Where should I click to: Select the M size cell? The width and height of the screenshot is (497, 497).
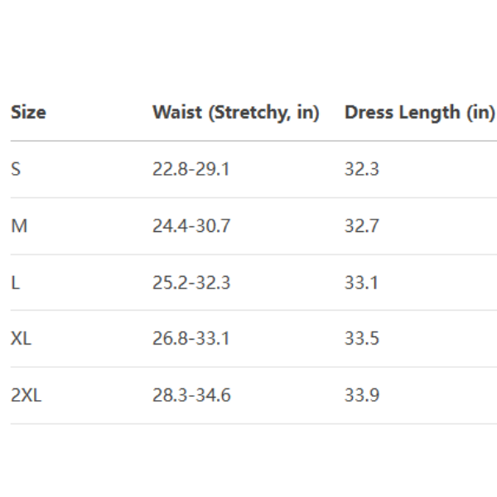[20, 226]
